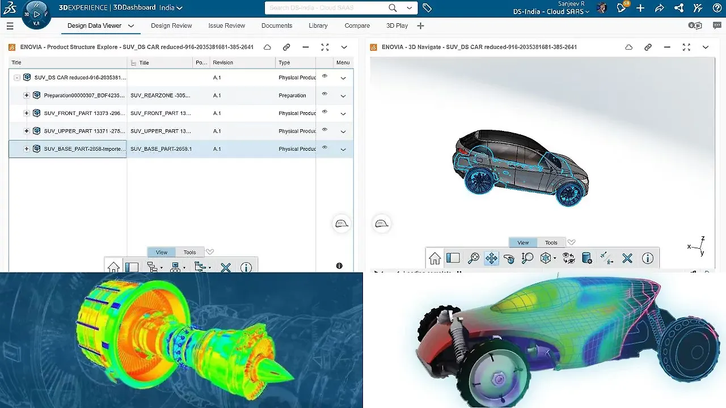Toggle visibility of SUV_REARZONE row

pyautogui.click(x=324, y=95)
